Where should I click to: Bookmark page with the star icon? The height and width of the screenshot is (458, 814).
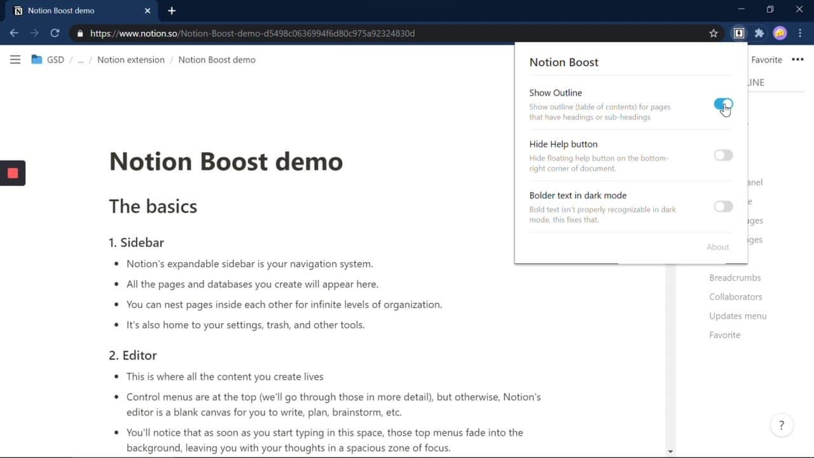pos(714,33)
